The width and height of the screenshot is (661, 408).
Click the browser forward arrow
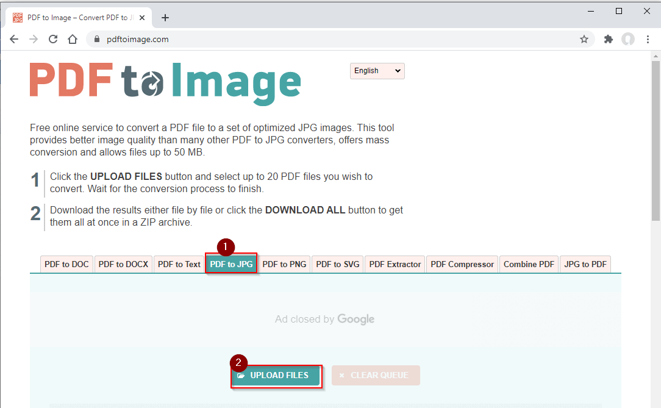(x=34, y=39)
